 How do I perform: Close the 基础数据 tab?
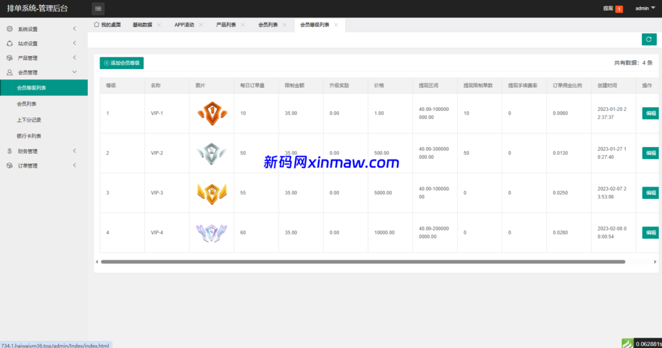159,25
